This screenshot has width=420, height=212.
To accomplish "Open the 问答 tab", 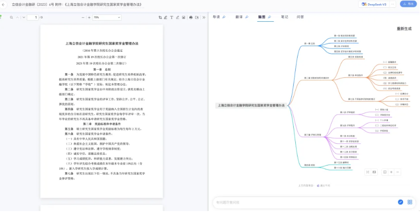I will (300, 17).
